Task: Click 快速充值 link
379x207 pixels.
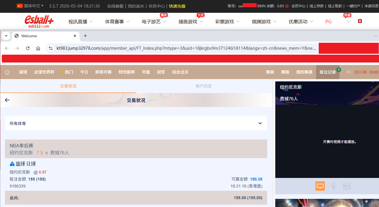Action: [x=177, y=6]
